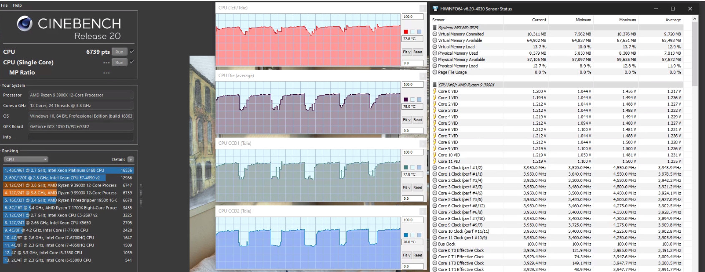Click chip icon beside CPU [#0]: AMD Ryzen 9 3900X
This screenshot has width=705, height=272.
[435, 85]
